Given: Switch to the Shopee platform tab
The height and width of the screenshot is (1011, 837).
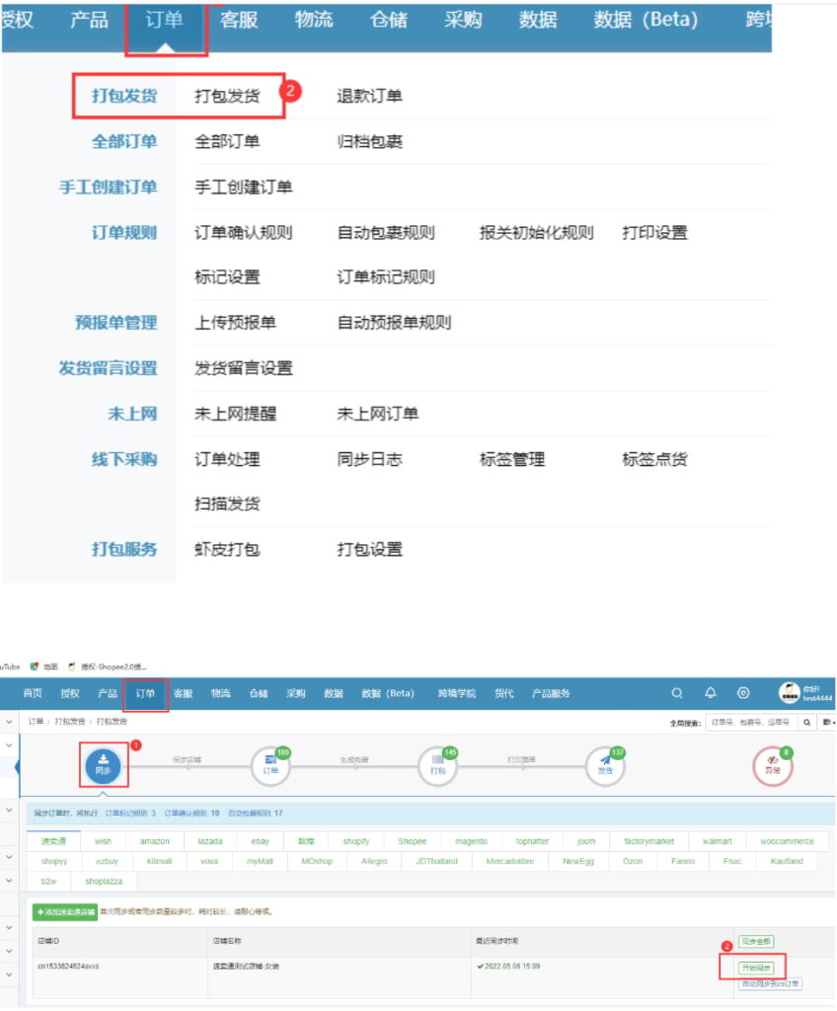Looking at the screenshot, I should (413, 841).
